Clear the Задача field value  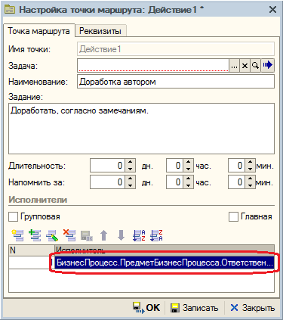[245, 66]
